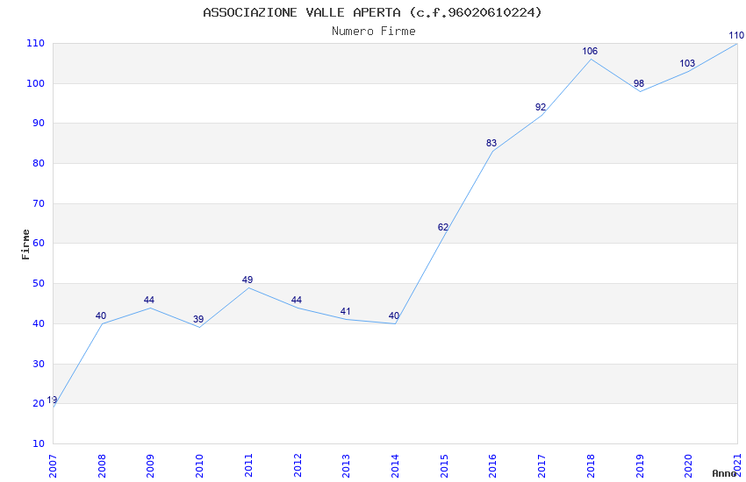Click the x-axis year label 2020
The width and height of the screenshot is (746, 482).
[x=688, y=465]
